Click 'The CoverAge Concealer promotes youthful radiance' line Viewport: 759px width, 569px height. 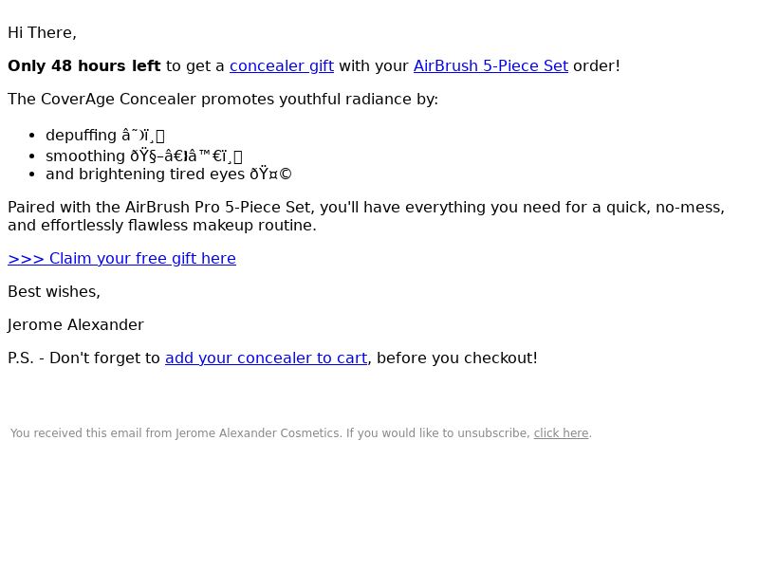point(223,100)
